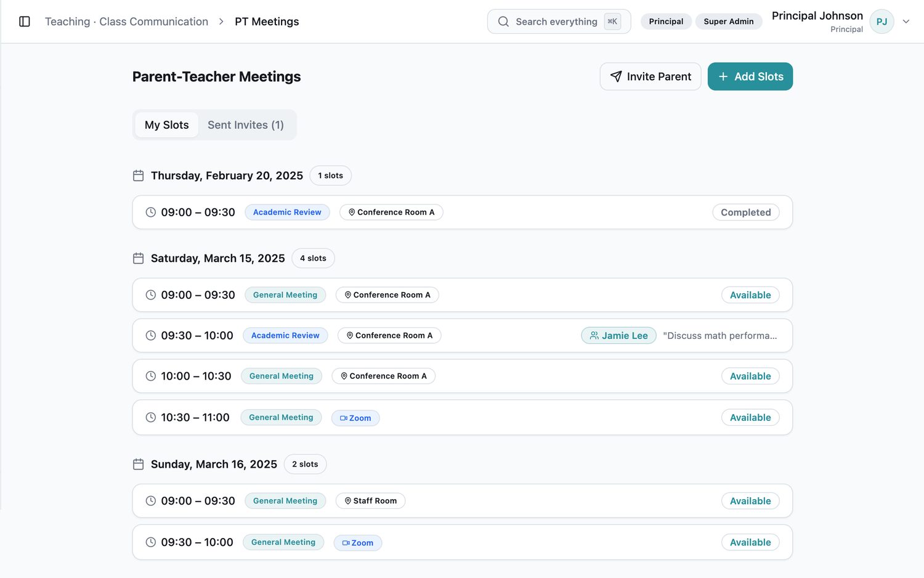
Task: Open the Sent Invites (1) tab
Action: coord(246,125)
